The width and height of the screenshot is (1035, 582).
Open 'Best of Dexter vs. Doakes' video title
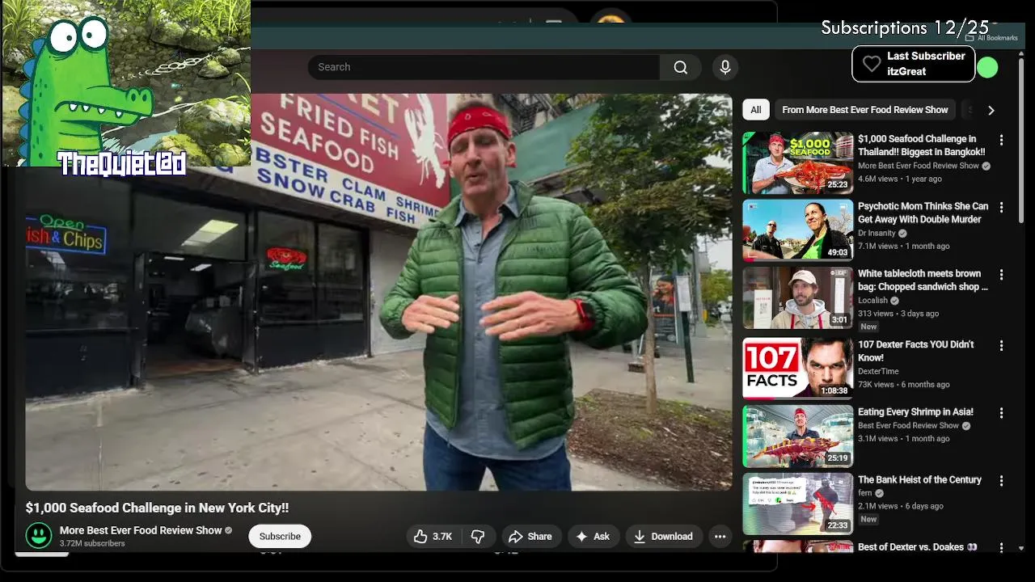pyautogui.click(x=917, y=546)
